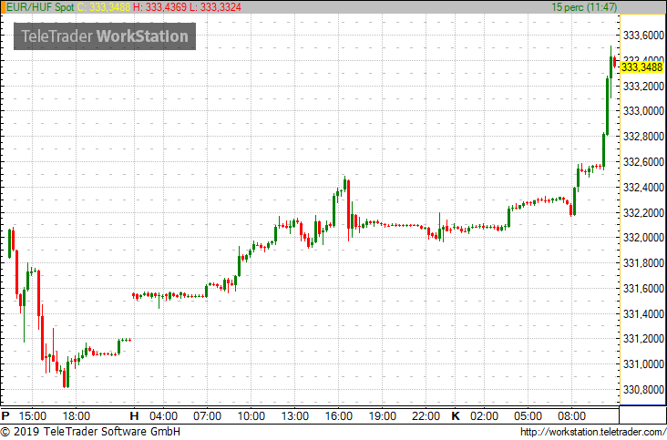The width and height of the screenshot is (667, 440).
Task: Click the 13:00 time axis label
Action: click(x=295, y=415)
